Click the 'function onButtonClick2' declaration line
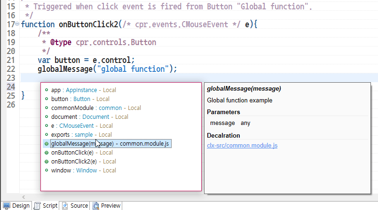Image resolution: width=378 pixels, height=210 pixels. coord(139,24)
